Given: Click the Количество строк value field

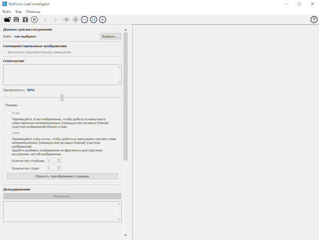Looking at the screenshot, I should pos(52,168).
